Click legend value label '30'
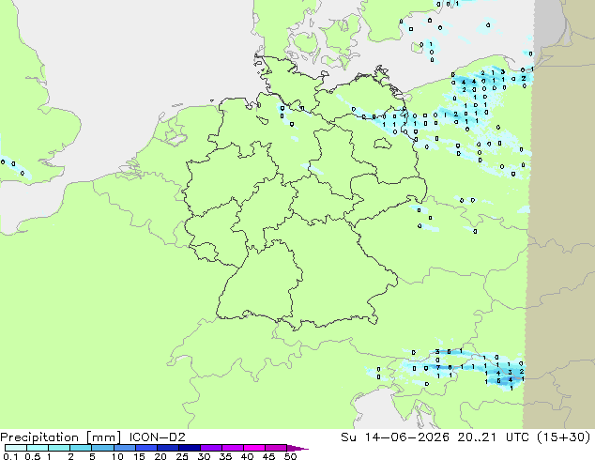The height and width of the screenshot is (460, 595). (204, 456)
